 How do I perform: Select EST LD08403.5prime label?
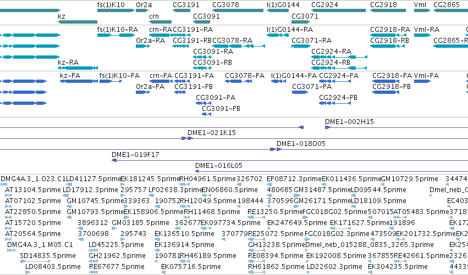(x=53, y=267)
